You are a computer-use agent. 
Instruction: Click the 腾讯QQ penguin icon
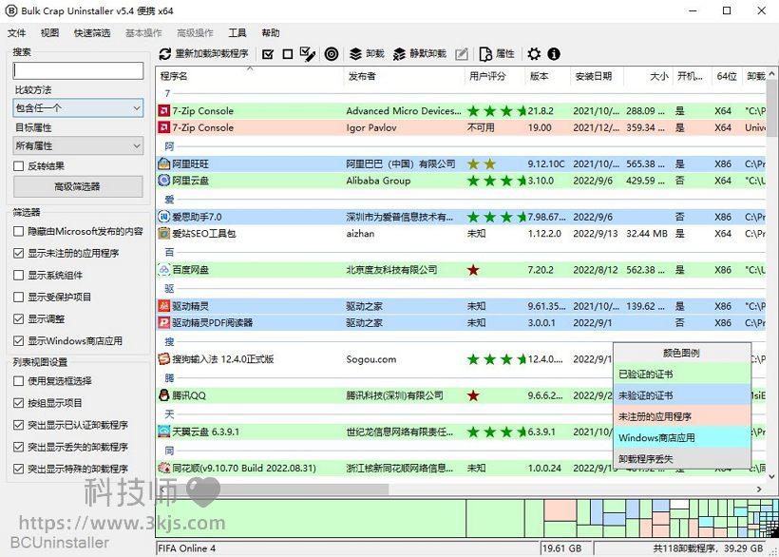(163, 395)
